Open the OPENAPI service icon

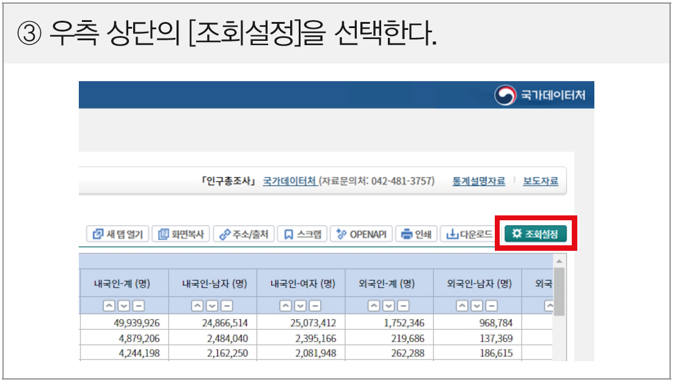[x=361, y=234]
